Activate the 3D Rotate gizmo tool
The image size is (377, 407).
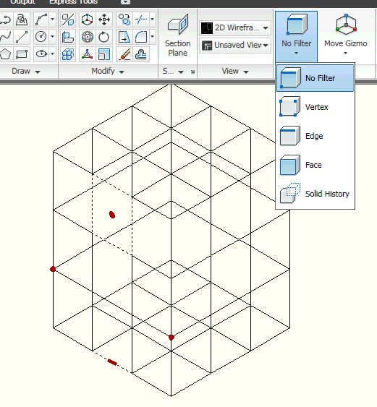(x=88, y=37)
